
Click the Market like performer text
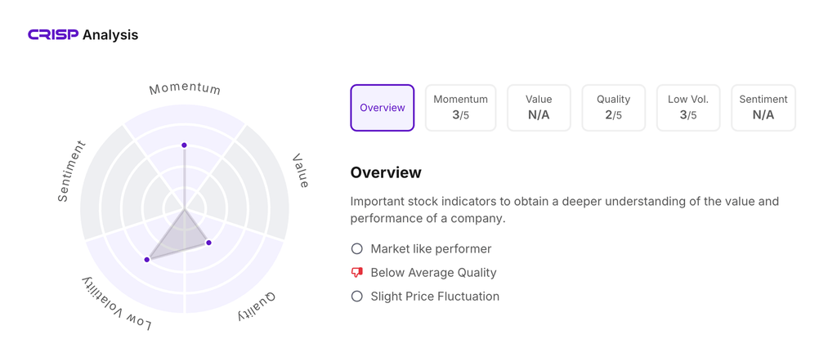(431, 248)
